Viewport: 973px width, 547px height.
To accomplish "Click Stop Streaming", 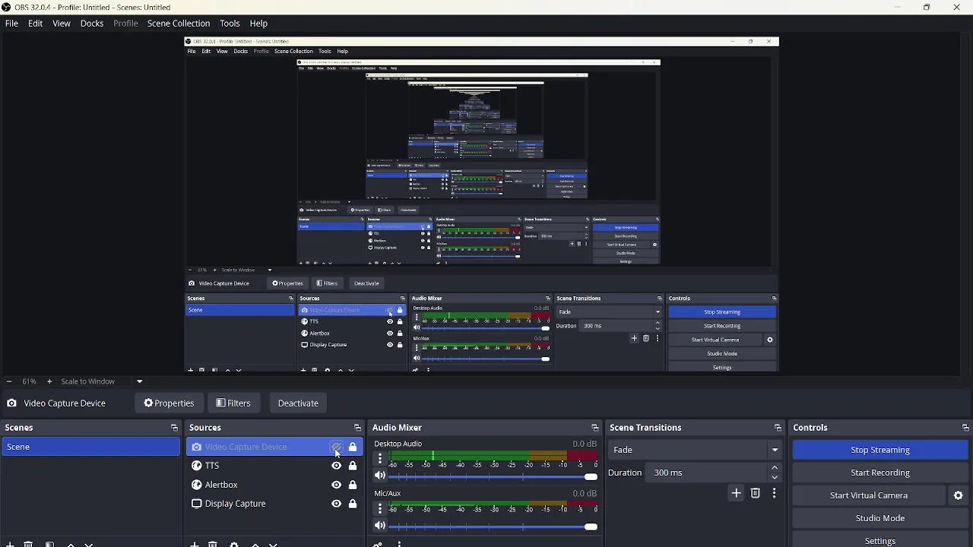I will coord(880,450).
